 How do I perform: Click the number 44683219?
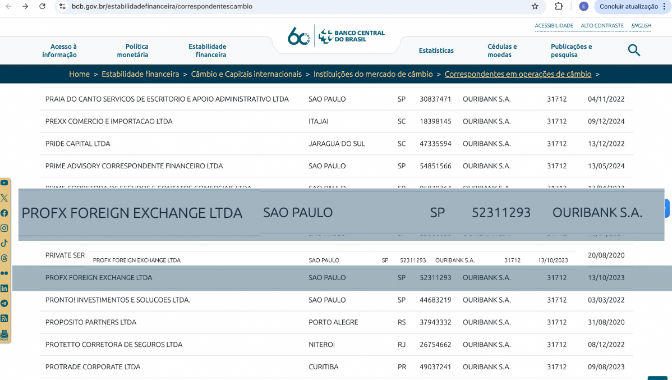coord(435,300)
